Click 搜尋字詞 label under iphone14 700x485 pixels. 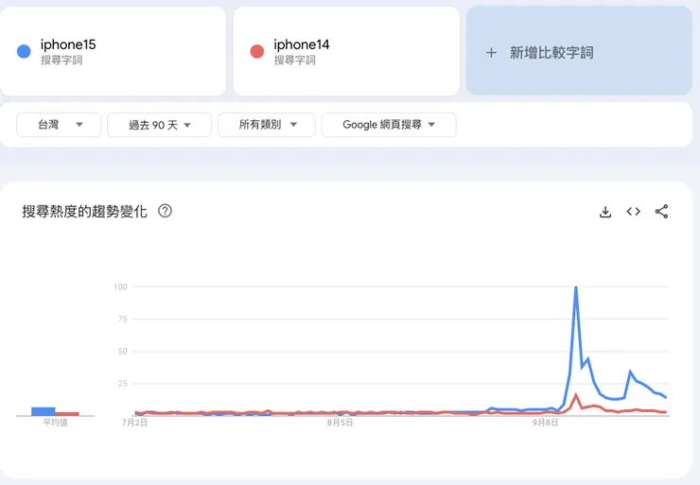294,60
